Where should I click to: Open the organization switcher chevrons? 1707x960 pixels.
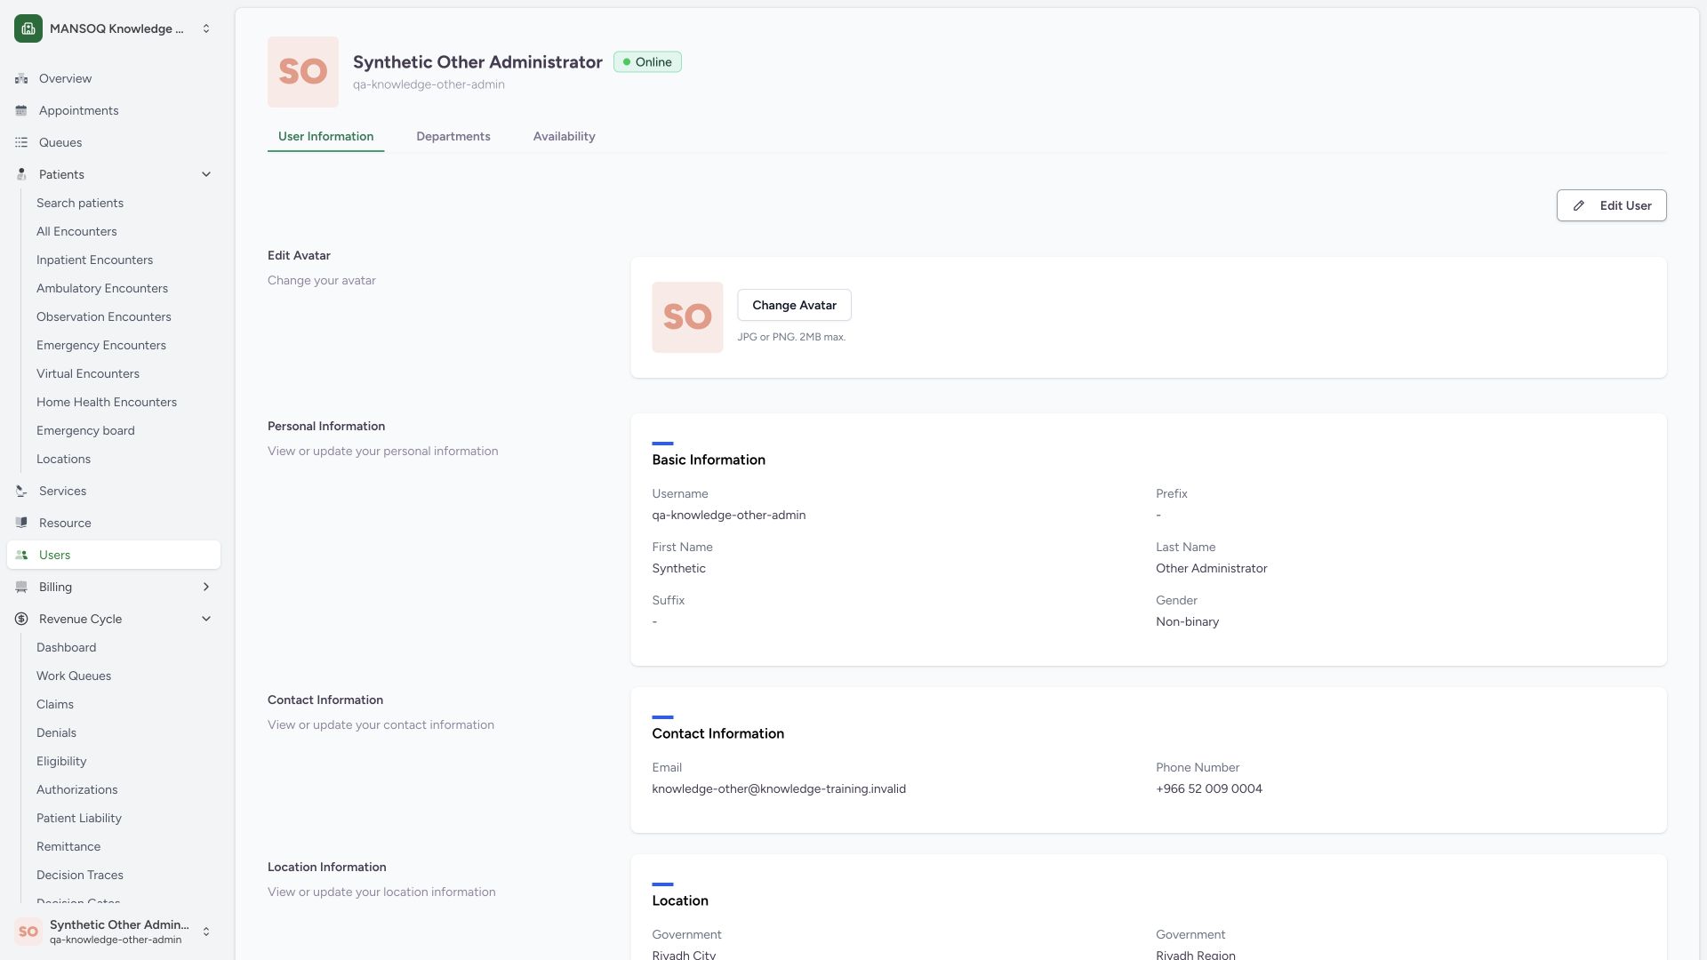206,28
